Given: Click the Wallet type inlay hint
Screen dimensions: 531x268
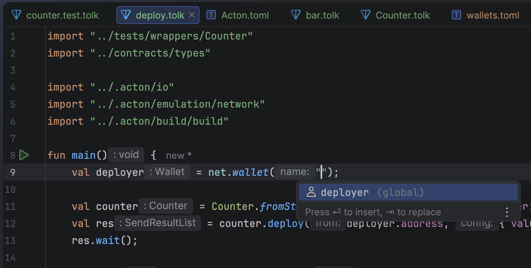Looking at the screenshot, I should 167,172.
